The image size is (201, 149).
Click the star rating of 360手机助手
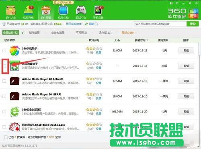(94, 48)
